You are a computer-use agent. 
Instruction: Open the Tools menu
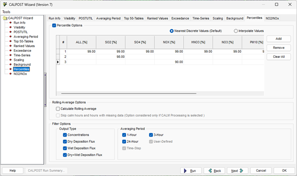[6, 12]
